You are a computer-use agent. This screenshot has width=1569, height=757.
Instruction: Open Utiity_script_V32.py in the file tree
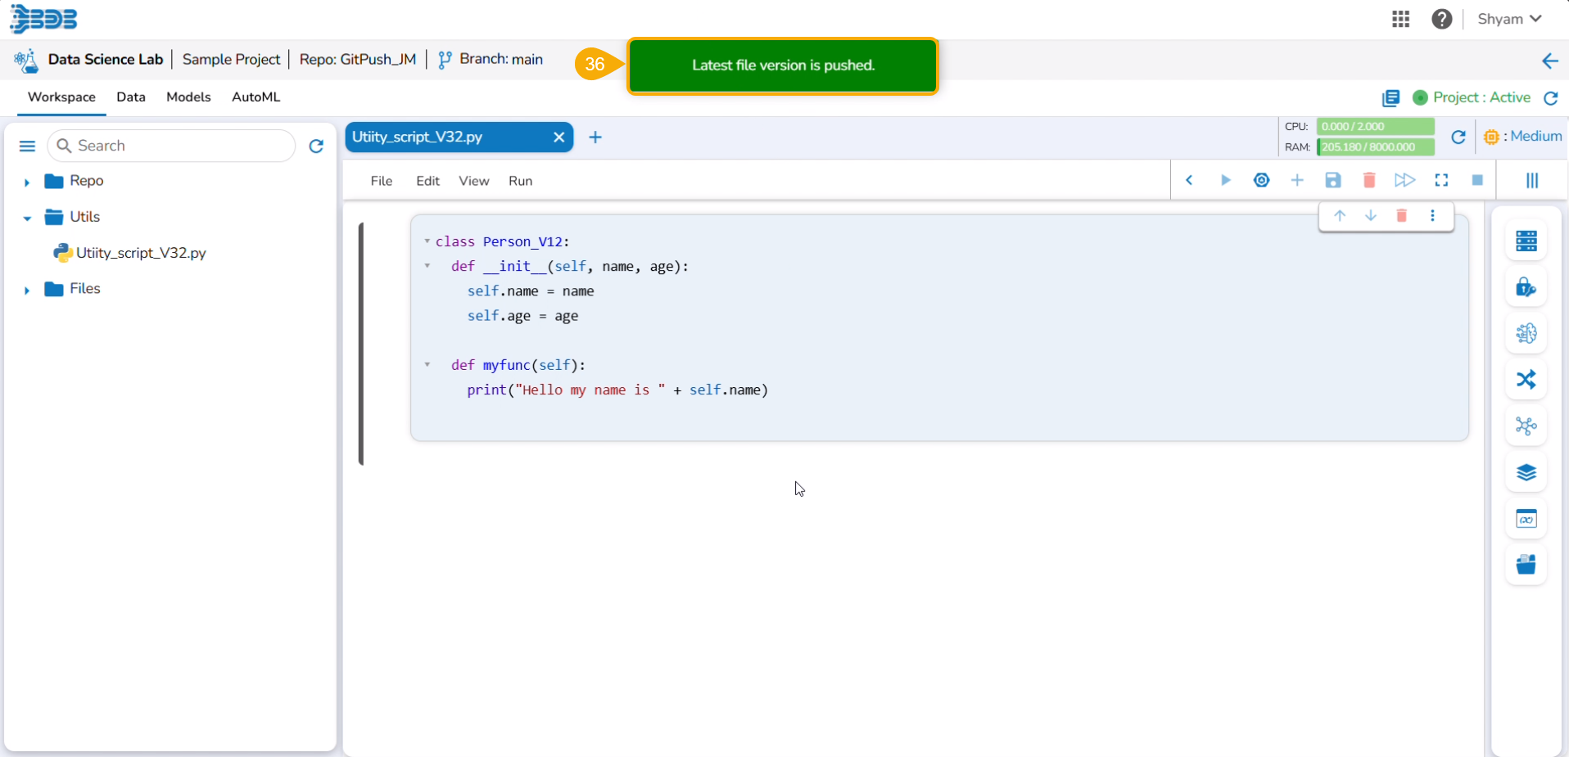coord(140,253)
